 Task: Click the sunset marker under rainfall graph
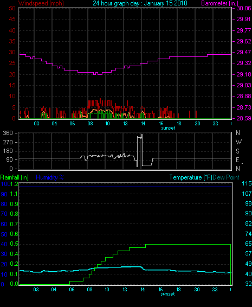pyautogui.click(x=167, y=294)
